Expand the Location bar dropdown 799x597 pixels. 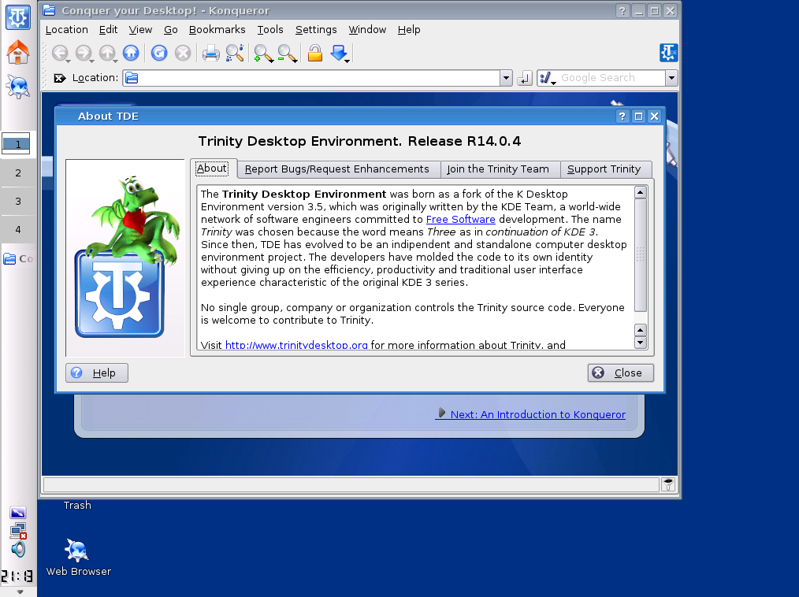(507, 78)
